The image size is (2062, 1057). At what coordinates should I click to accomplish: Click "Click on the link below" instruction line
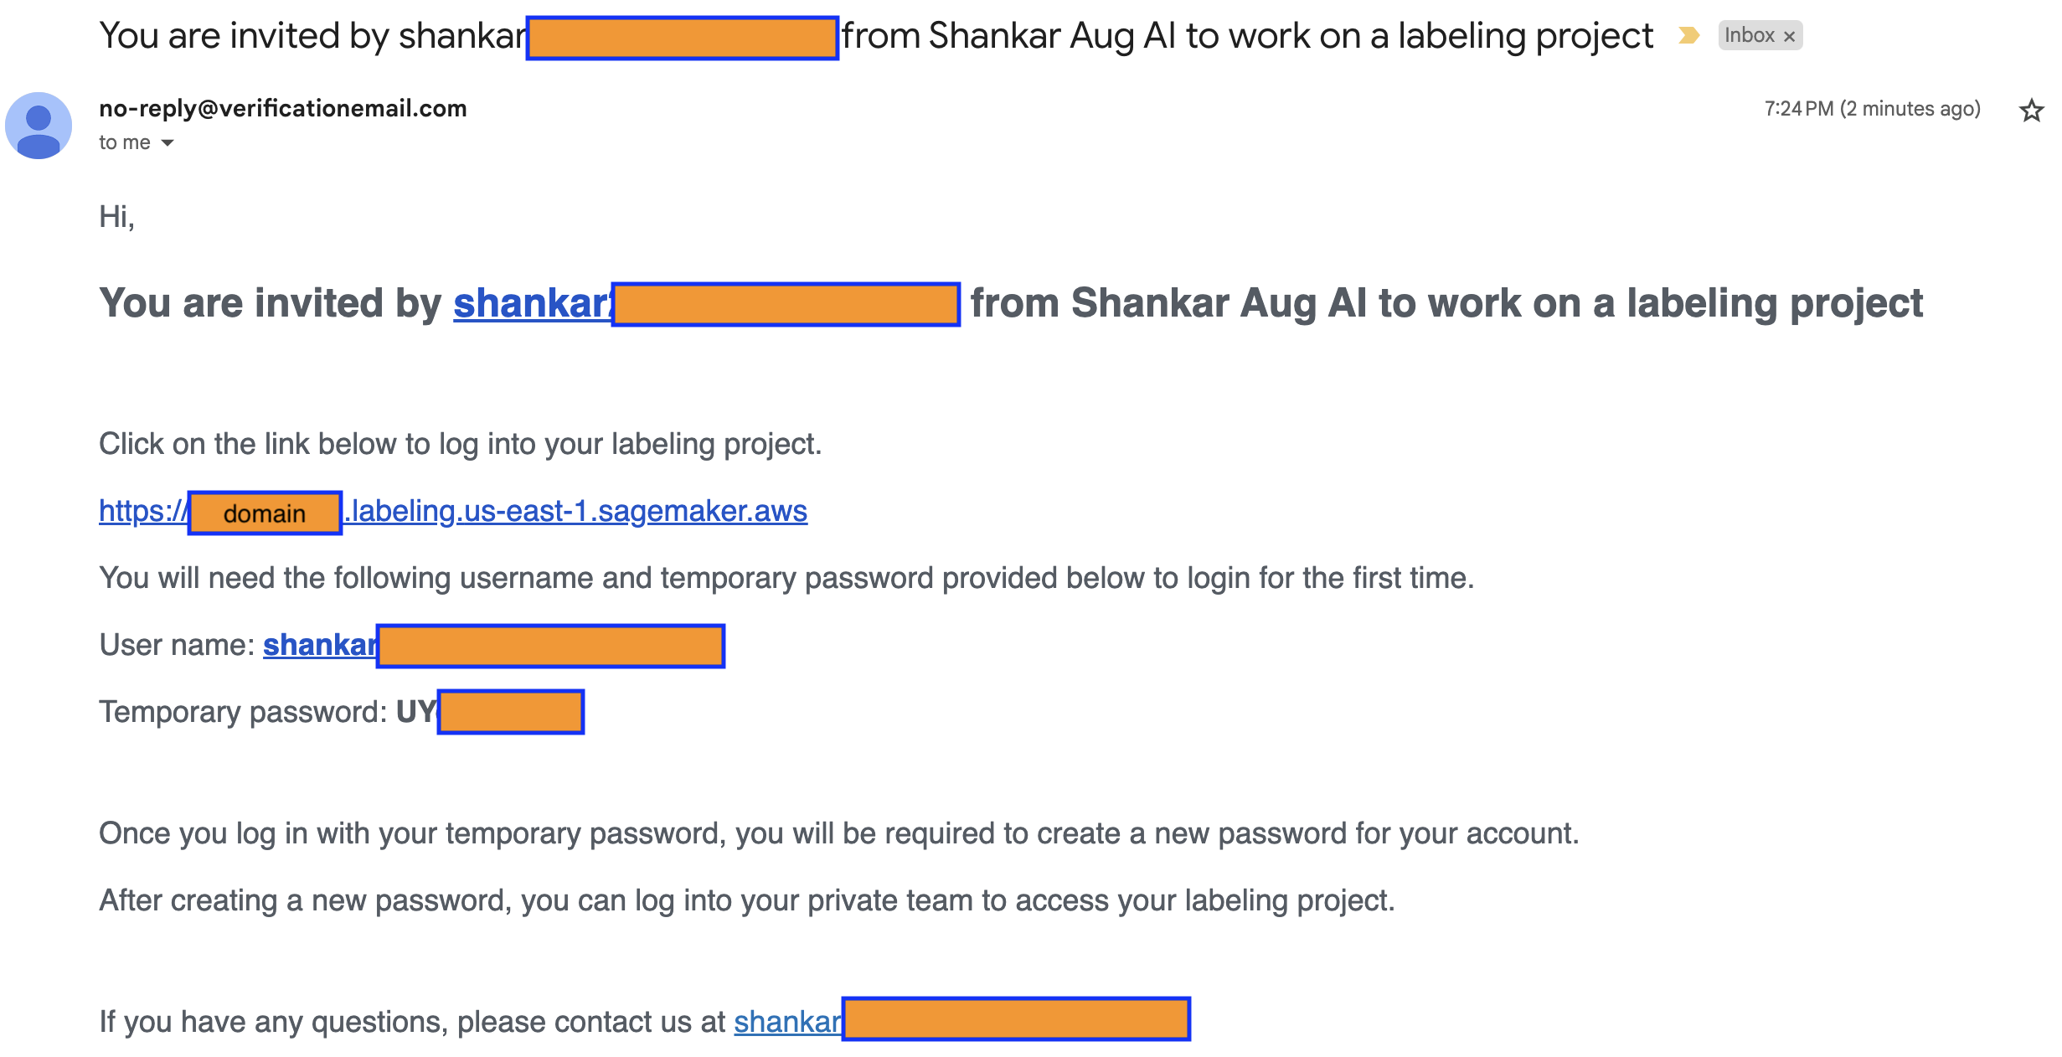click(460, 444)
